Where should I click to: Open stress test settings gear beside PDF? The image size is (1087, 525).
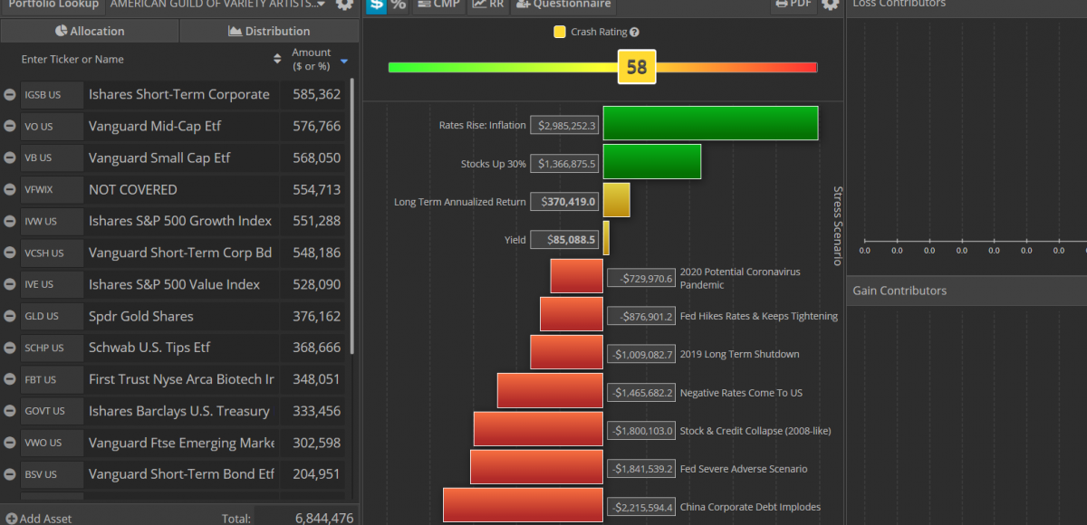[x=830, y=5]
